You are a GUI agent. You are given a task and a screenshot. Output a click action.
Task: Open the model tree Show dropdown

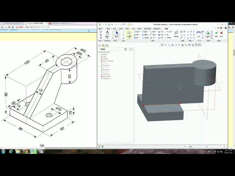(x=131, y=49)
